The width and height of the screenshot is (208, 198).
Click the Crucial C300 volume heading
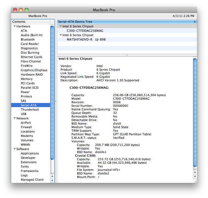click(x=86, y=156)
